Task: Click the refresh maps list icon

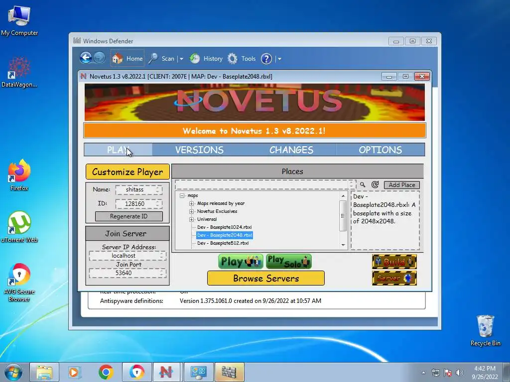Action: pyautogui.click(x=375, y=185)
